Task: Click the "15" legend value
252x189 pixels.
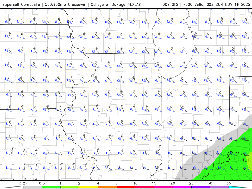Action: 154,183
